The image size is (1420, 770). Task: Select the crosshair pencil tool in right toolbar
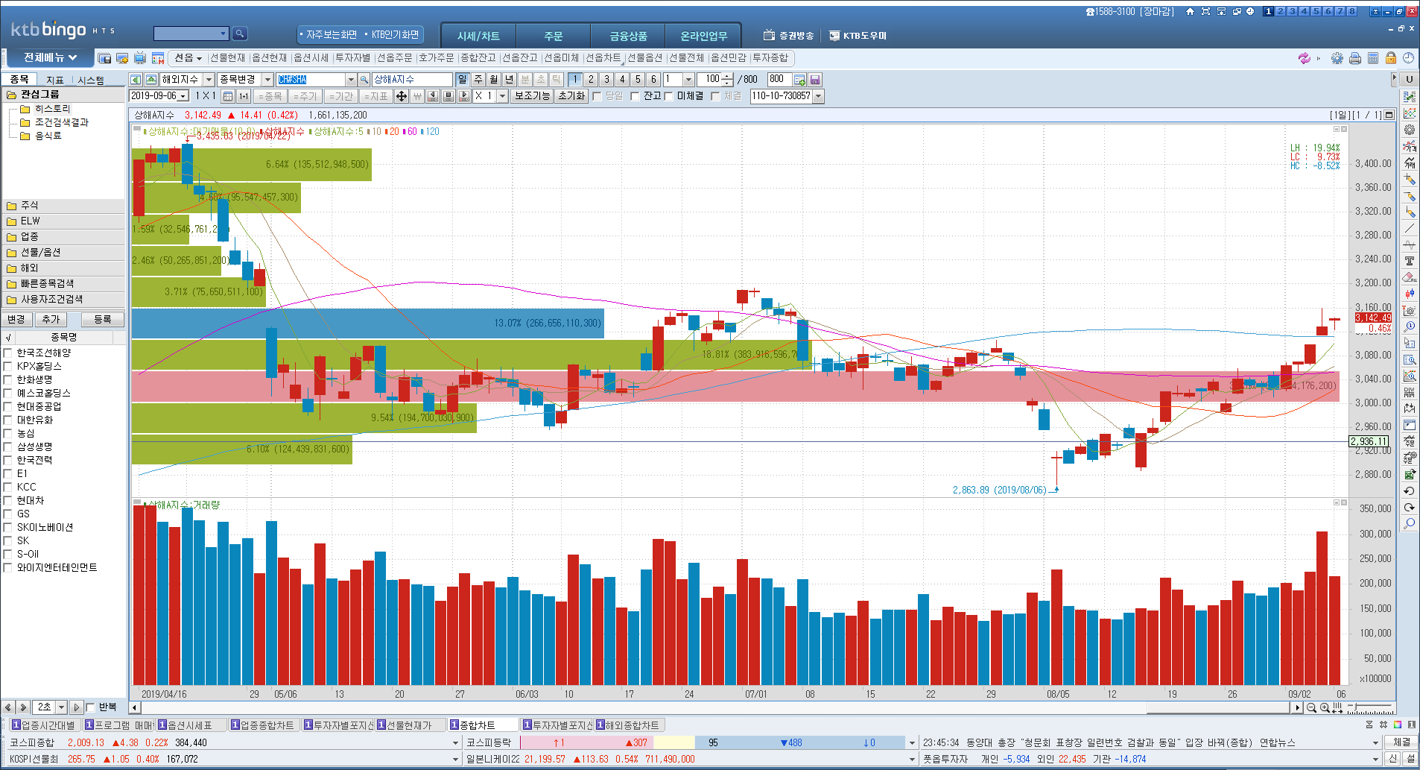[x=1410, y=179]
